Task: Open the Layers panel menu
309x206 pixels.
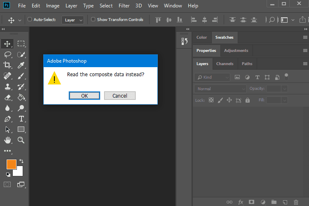Action: [x=305, y=64]
